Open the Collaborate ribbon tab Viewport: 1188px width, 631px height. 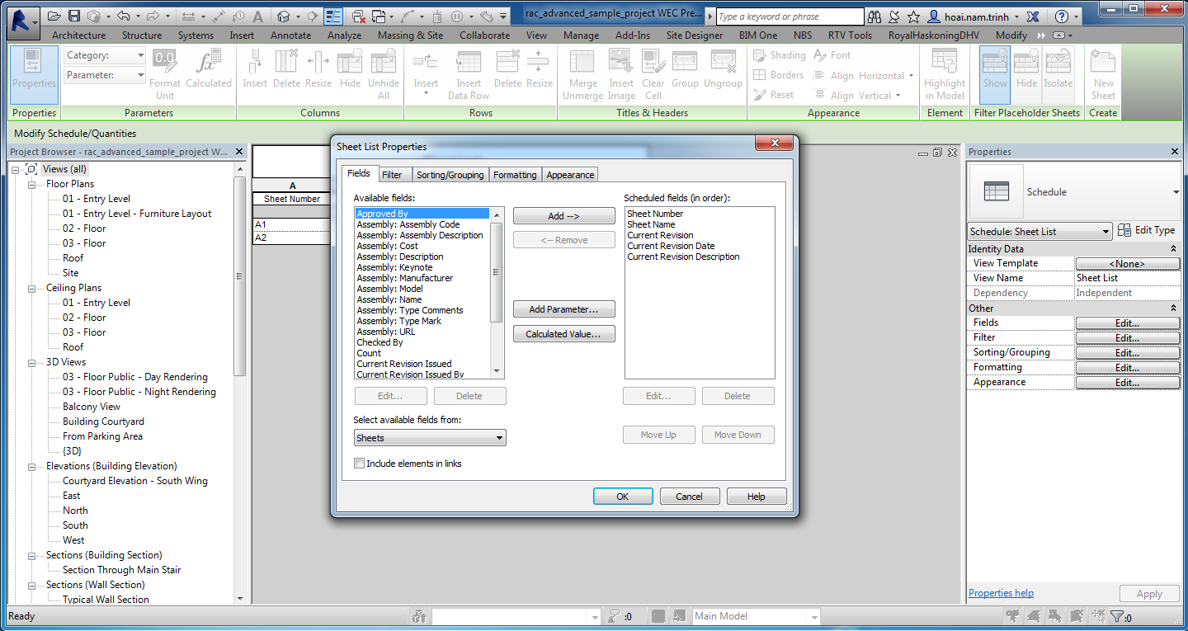(484, 35)
